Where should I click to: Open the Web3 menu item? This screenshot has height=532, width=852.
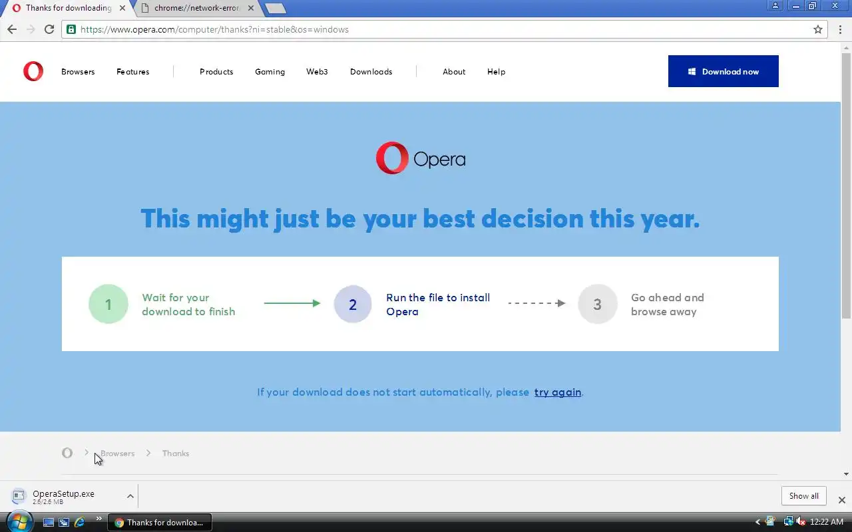[317, 72]
